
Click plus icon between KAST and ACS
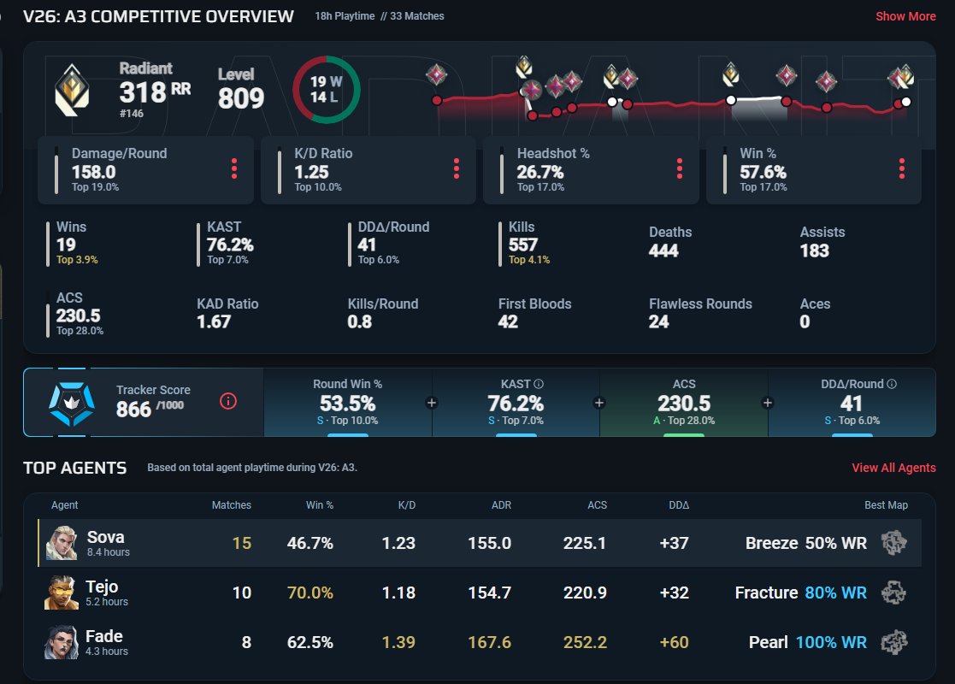click(x=599, y=403)
